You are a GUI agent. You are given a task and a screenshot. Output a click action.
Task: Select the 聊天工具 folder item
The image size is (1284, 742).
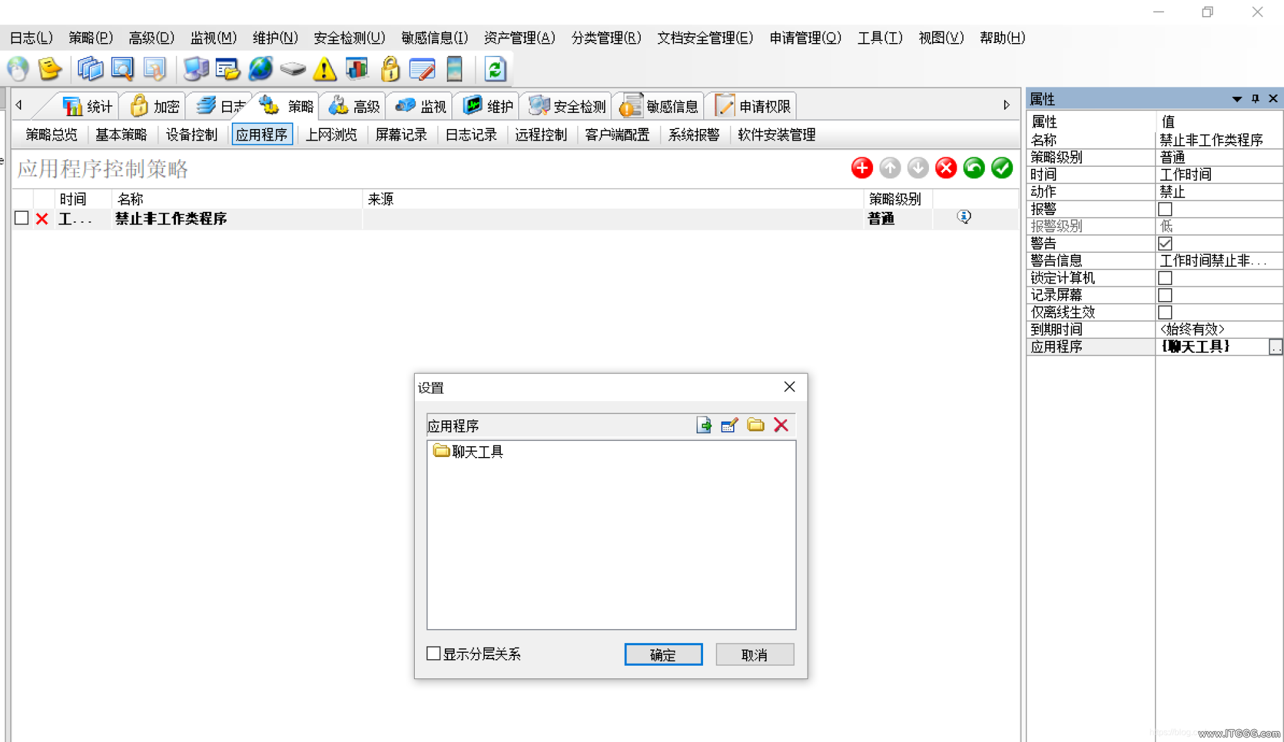469,451
